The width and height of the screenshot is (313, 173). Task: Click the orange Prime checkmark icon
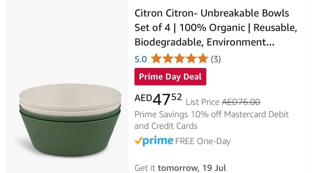(x=139, y=141)
